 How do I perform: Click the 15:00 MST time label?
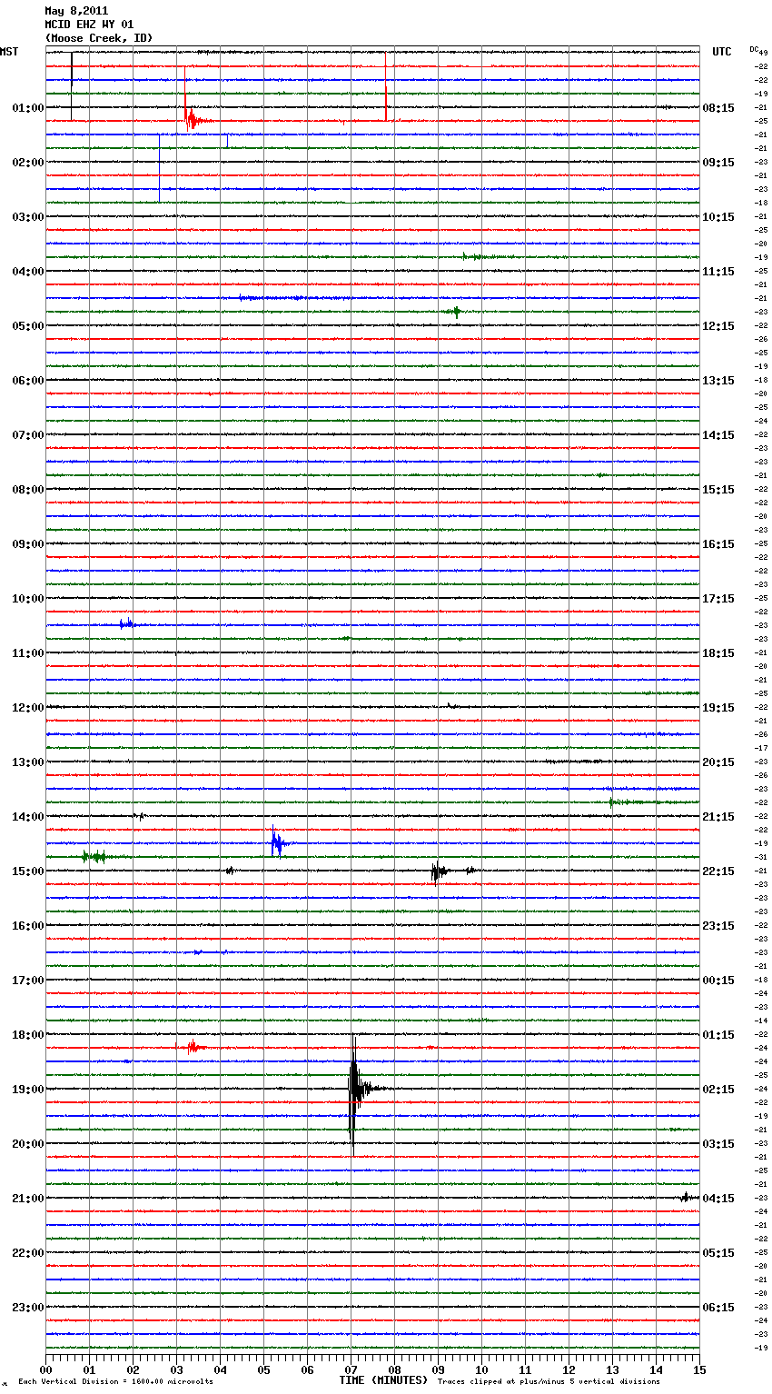tap(27, 871)
